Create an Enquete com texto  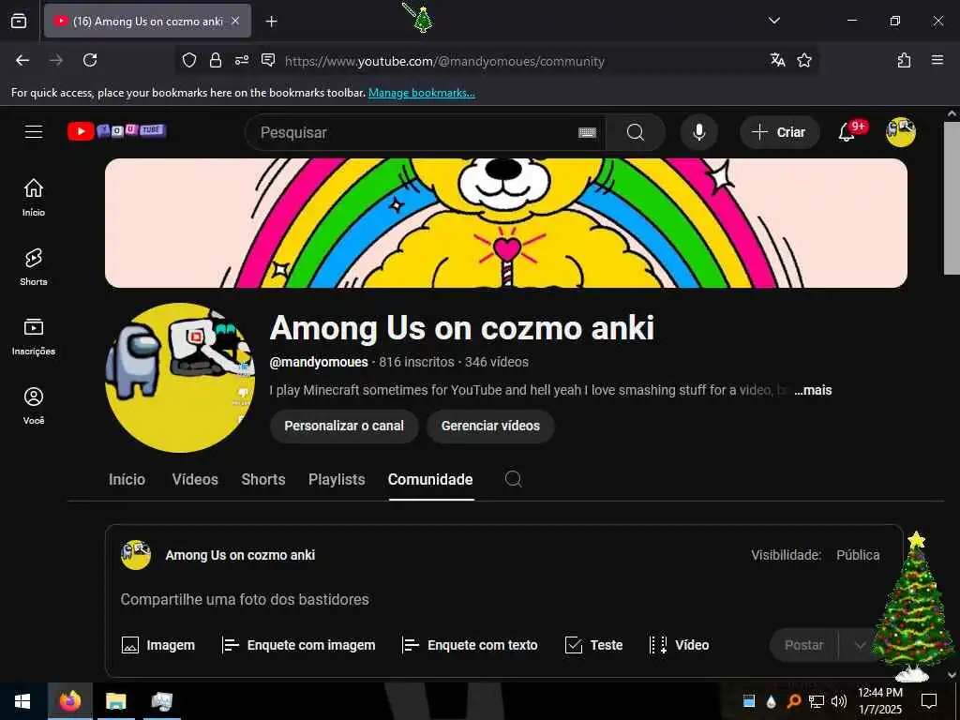pyautogui.click(x=471, y=645)
